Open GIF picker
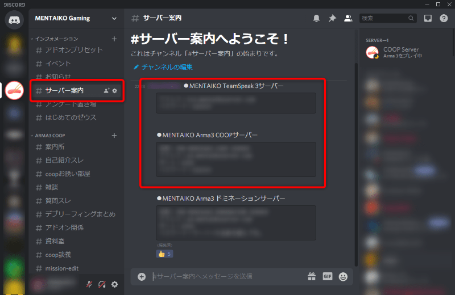The height and width of the screenshot is (295, 455). coord(328,276)
